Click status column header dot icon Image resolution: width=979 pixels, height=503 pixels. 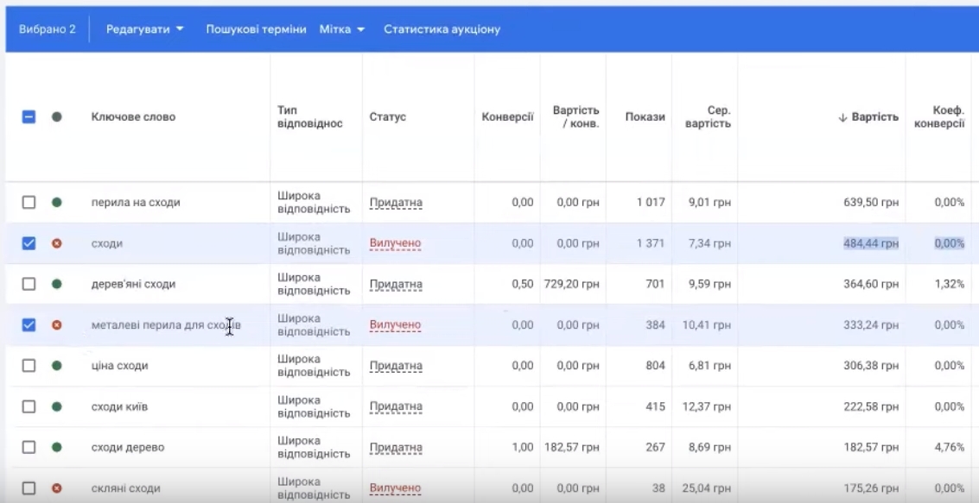57,117
